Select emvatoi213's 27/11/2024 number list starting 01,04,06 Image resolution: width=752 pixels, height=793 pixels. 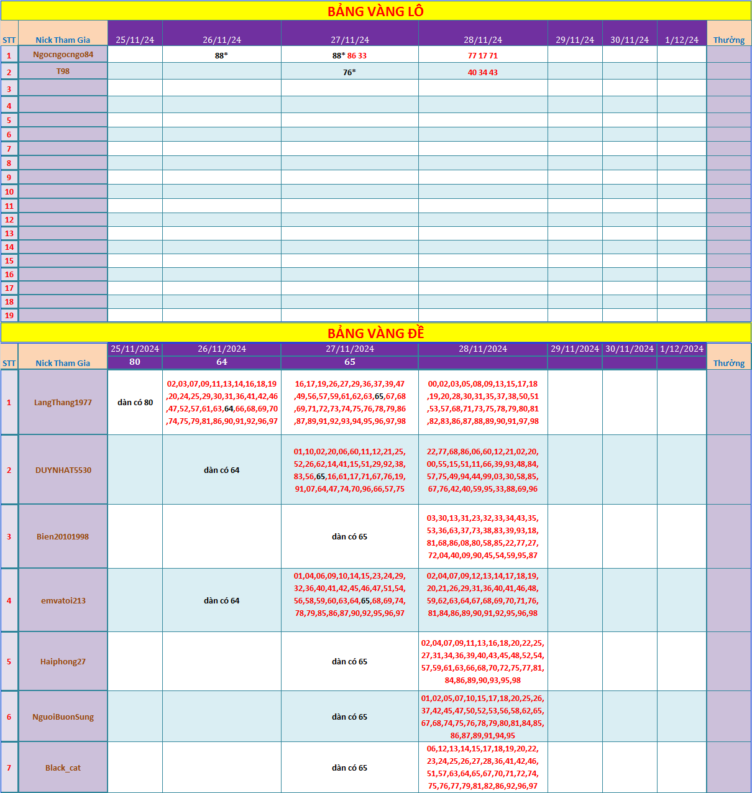pos(350,600)
